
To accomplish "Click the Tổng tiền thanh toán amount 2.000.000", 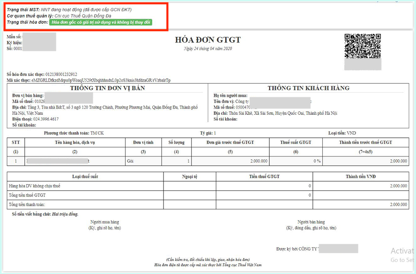I will point(399,204).
